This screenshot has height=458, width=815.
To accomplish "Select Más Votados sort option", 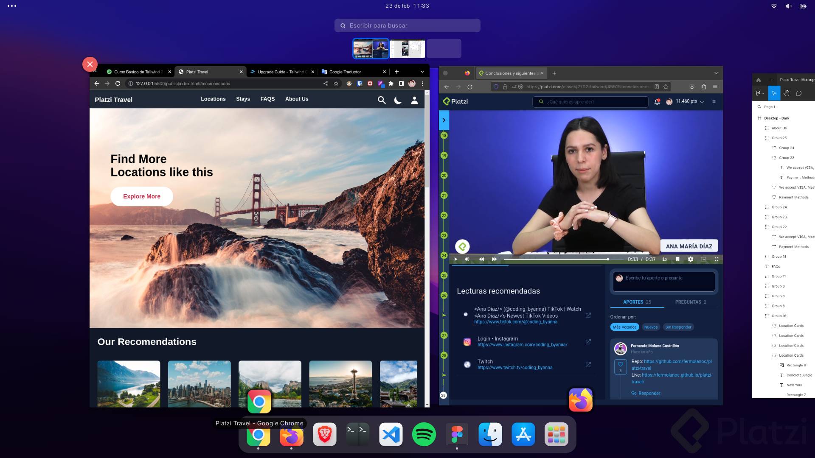I will click(x=624, y=327).
